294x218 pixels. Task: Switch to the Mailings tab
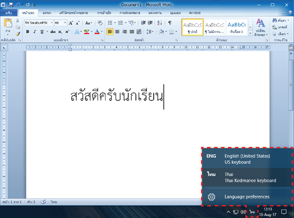(130, 13)
